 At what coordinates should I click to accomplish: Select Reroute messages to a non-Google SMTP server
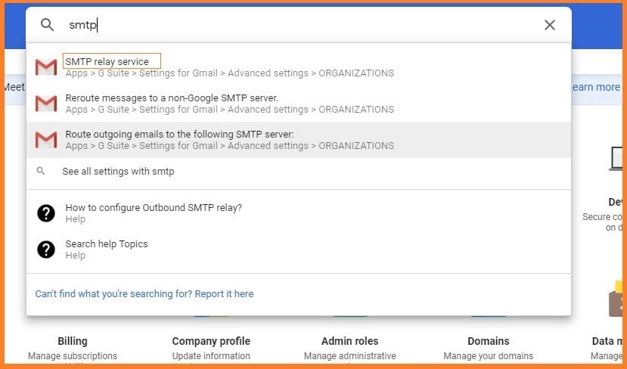(298, 104)
